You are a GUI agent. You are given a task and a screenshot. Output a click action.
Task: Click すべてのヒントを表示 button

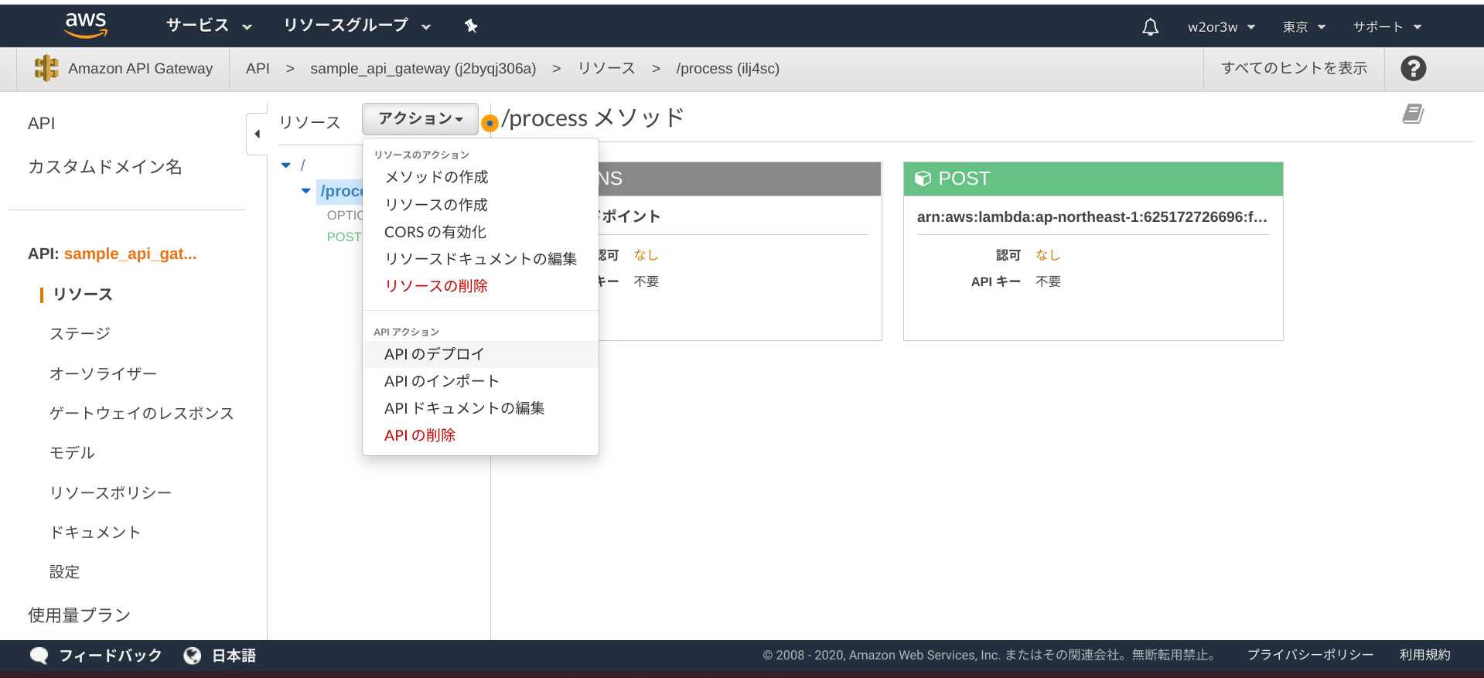point(1294,68)
